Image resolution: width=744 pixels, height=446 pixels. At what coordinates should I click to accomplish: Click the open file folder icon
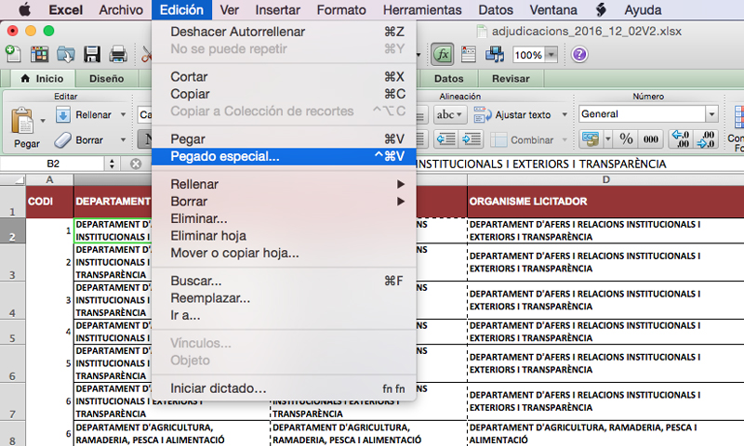point(65,55)
